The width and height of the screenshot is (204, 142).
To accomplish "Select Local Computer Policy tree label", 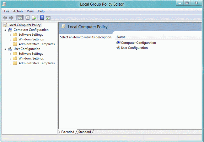I will point(24,25).
